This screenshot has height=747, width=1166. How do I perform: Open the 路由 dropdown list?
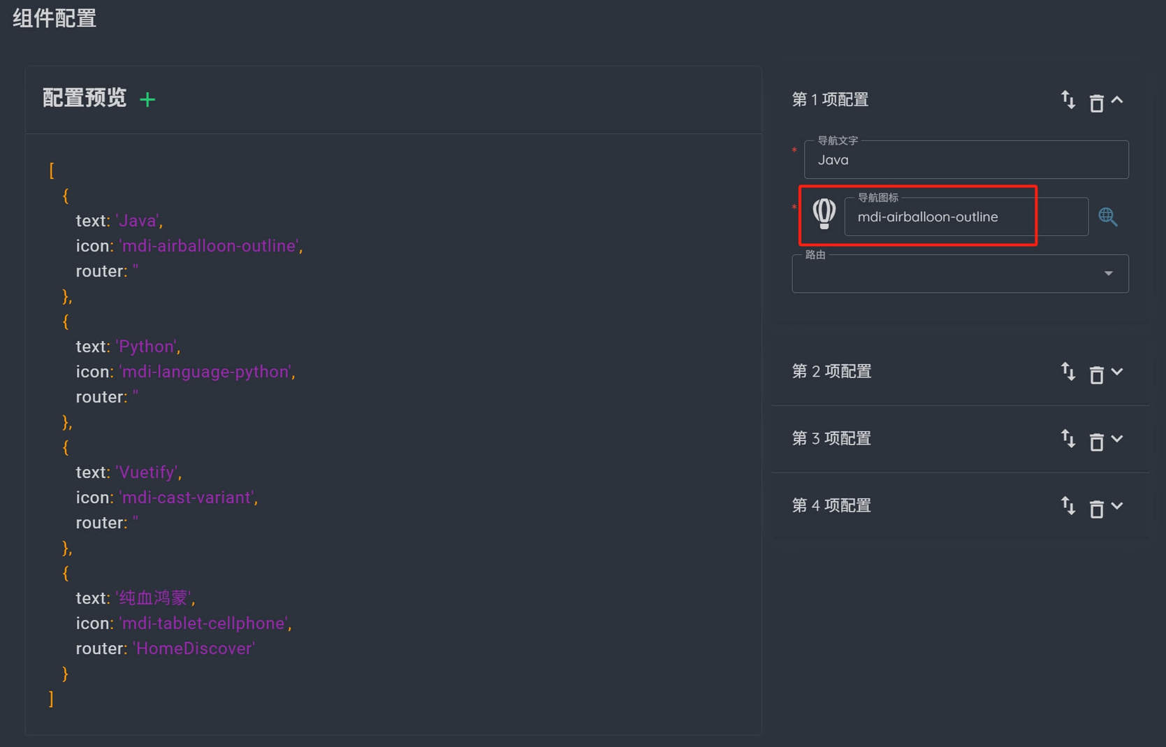(x=960, y=273)
